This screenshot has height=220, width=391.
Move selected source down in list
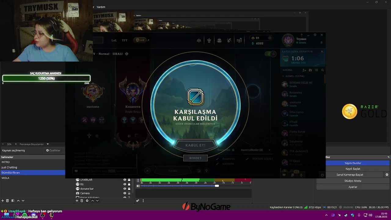(97, 201)
